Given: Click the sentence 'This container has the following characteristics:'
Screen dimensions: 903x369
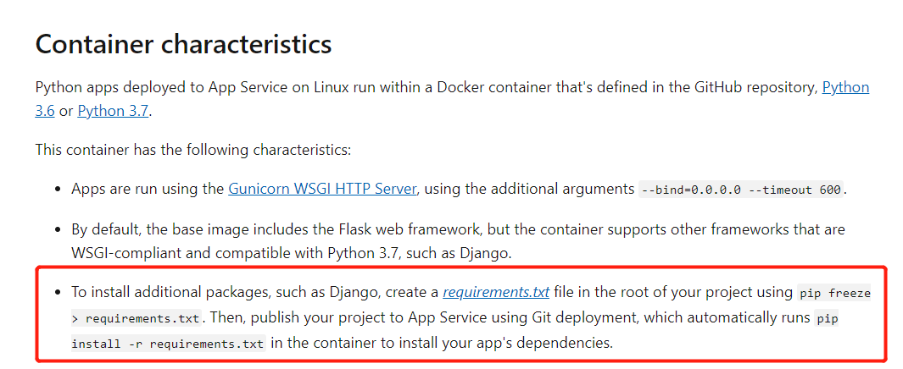Looking at the screenshot, I should (x=193, y=150).
